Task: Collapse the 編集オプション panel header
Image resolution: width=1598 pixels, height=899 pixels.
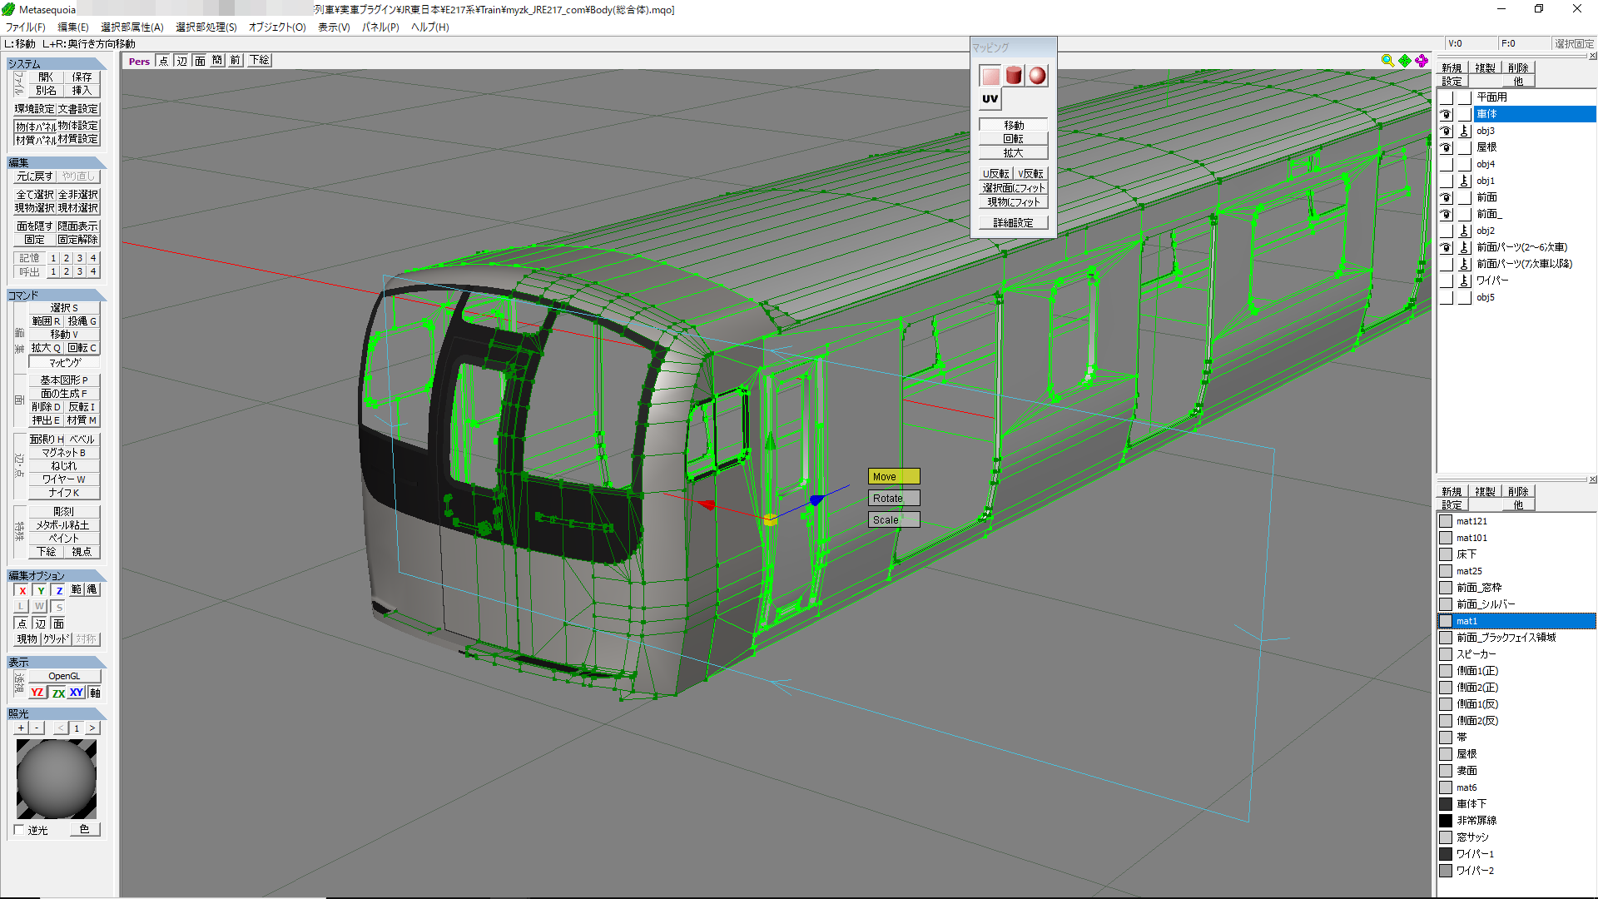Action: coord(57,575)
